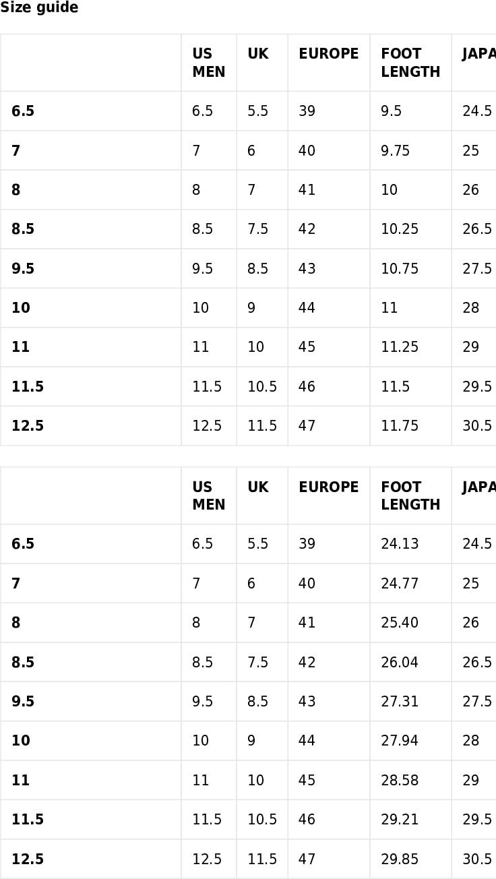496x879 pixels.
Task: Select the 11.75 foot length cell
Action: tap(410, 426)
